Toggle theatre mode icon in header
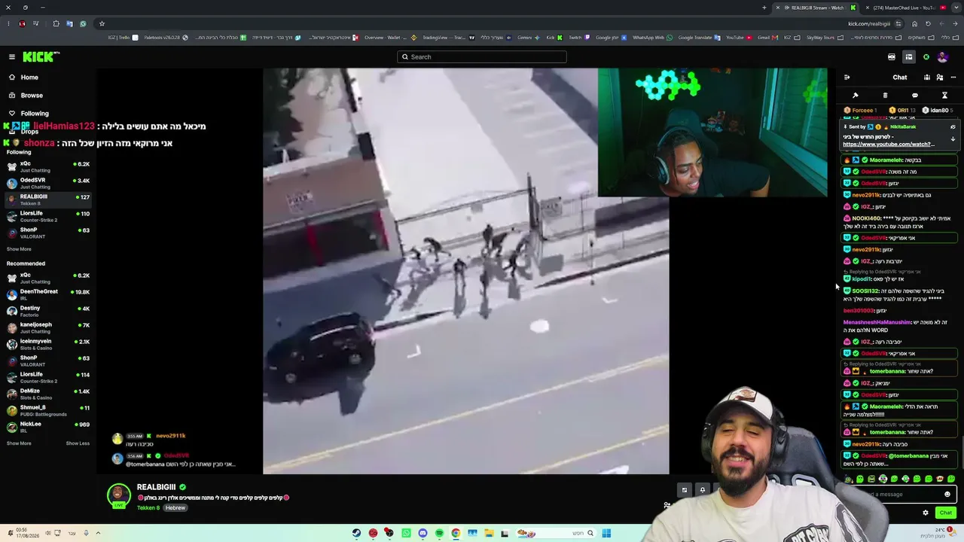 pyautogui.click(x=909, y=56)
